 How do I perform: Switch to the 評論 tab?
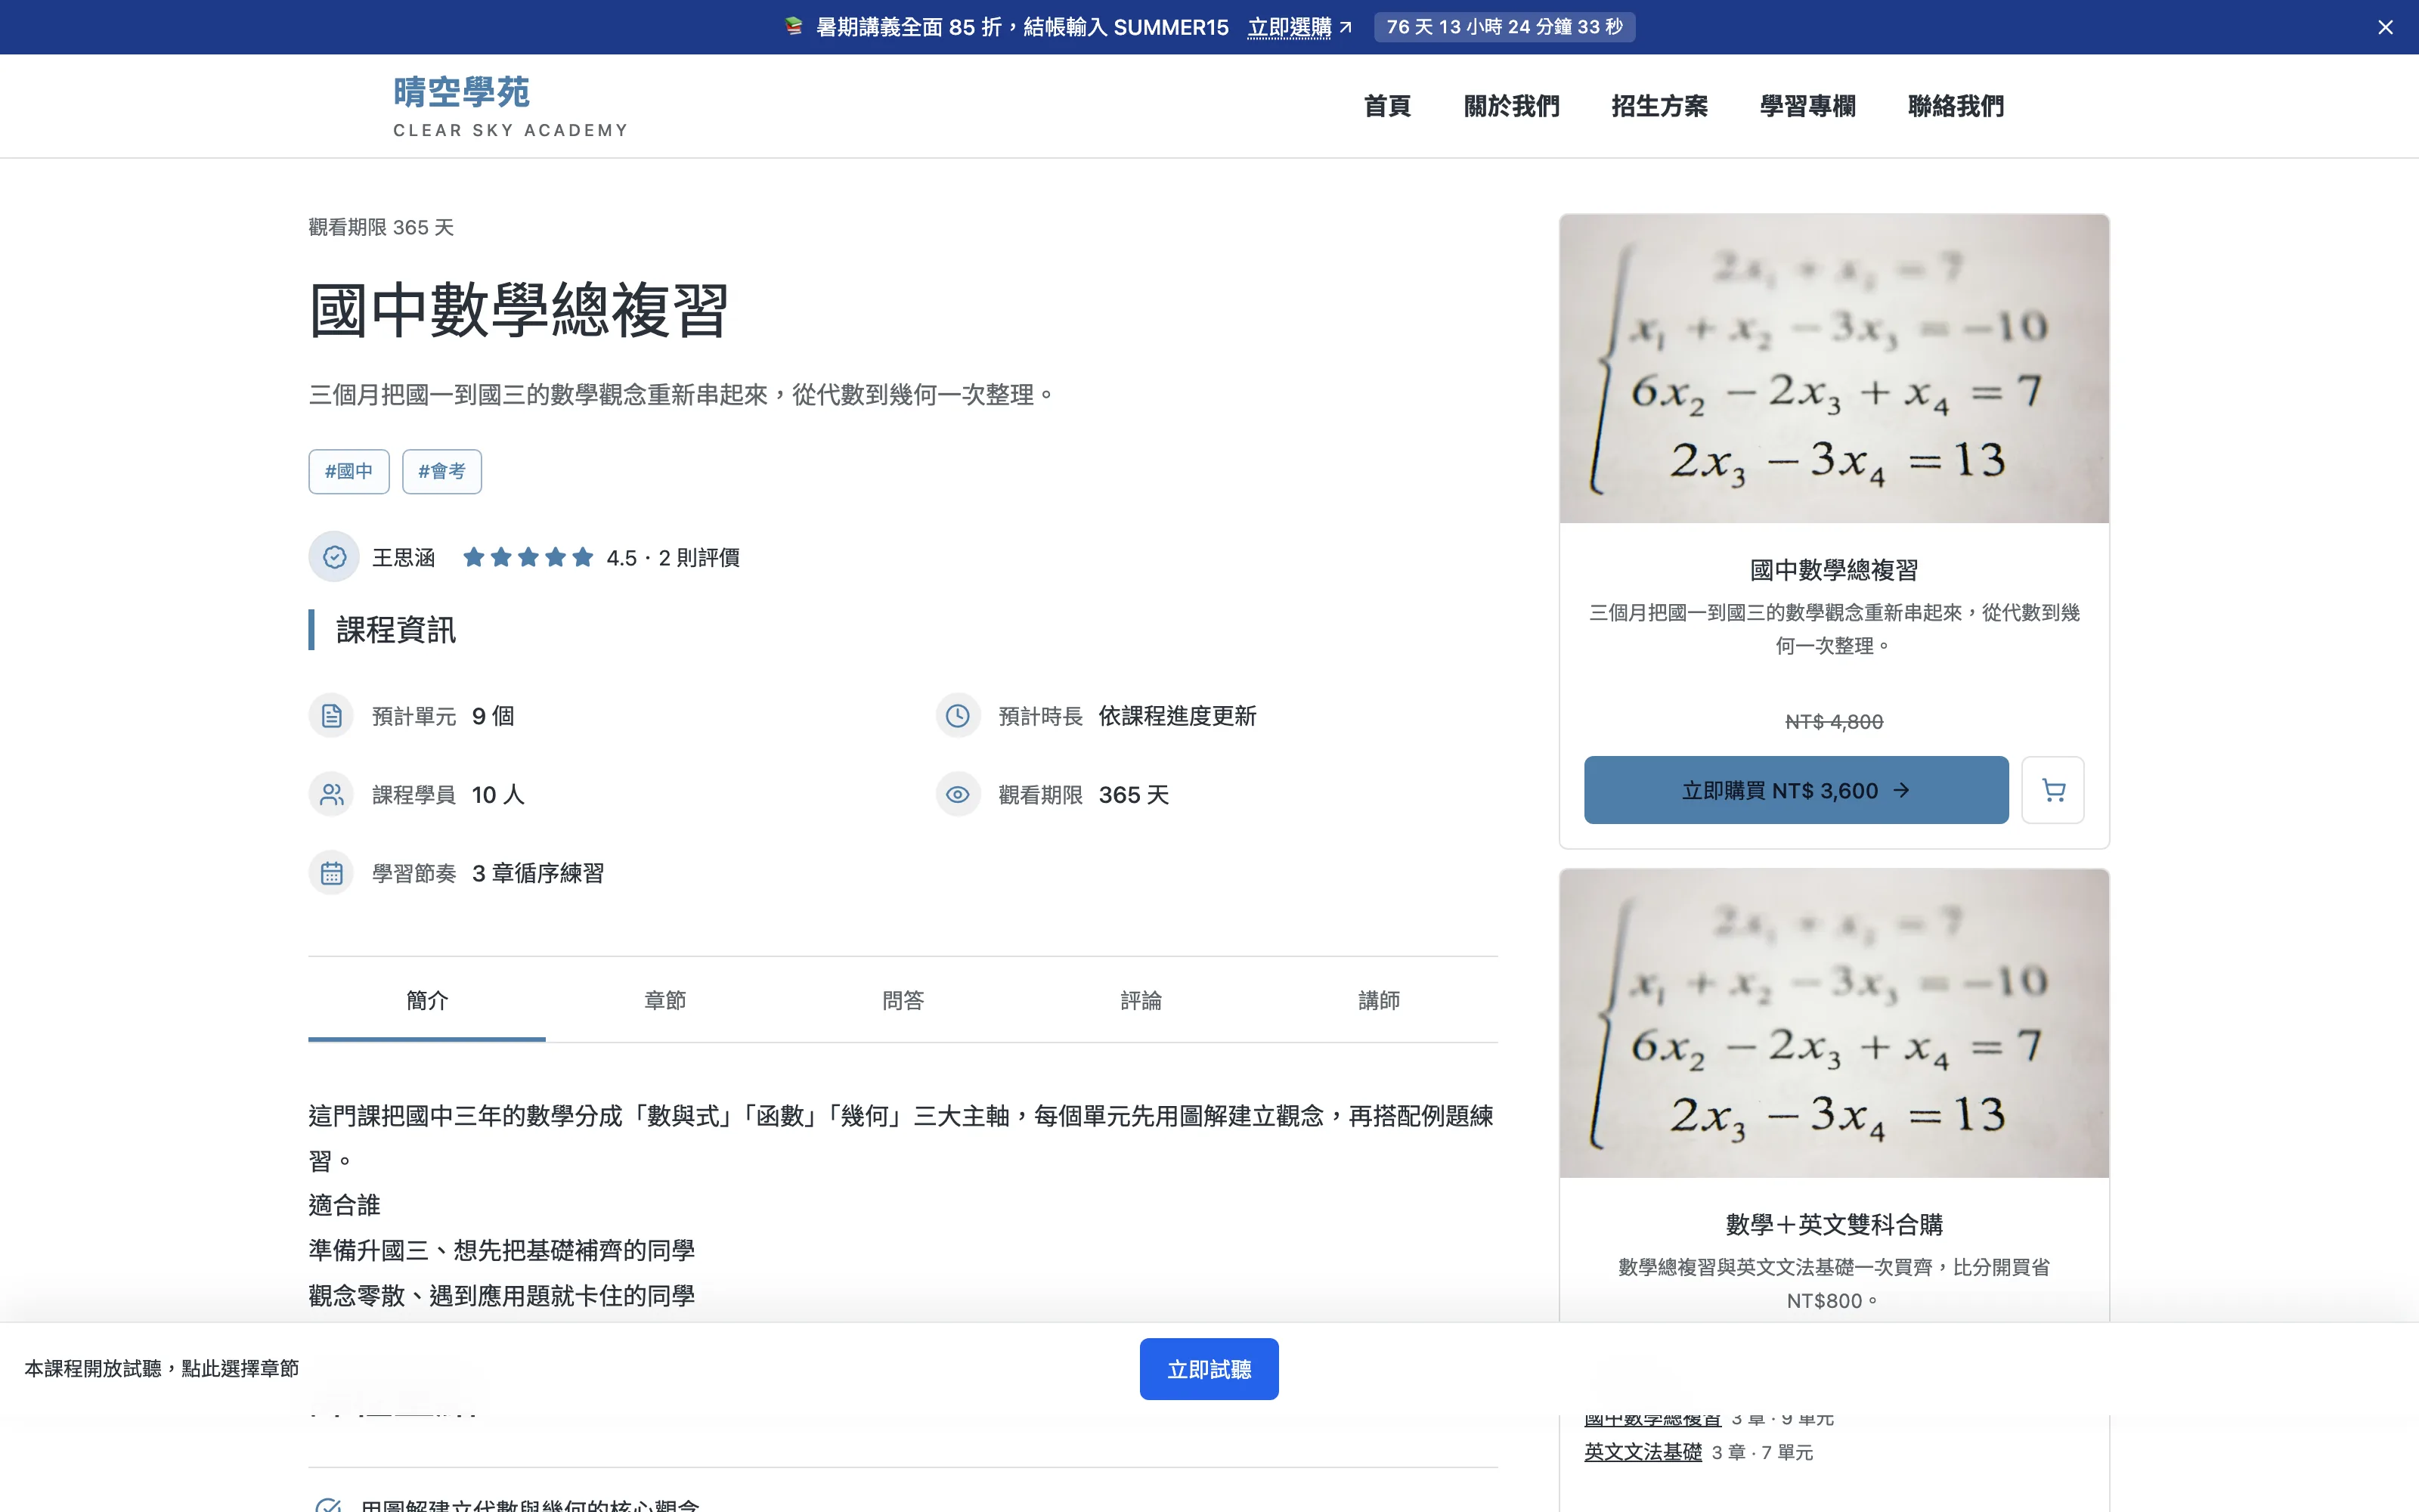pos(1141,1000)
